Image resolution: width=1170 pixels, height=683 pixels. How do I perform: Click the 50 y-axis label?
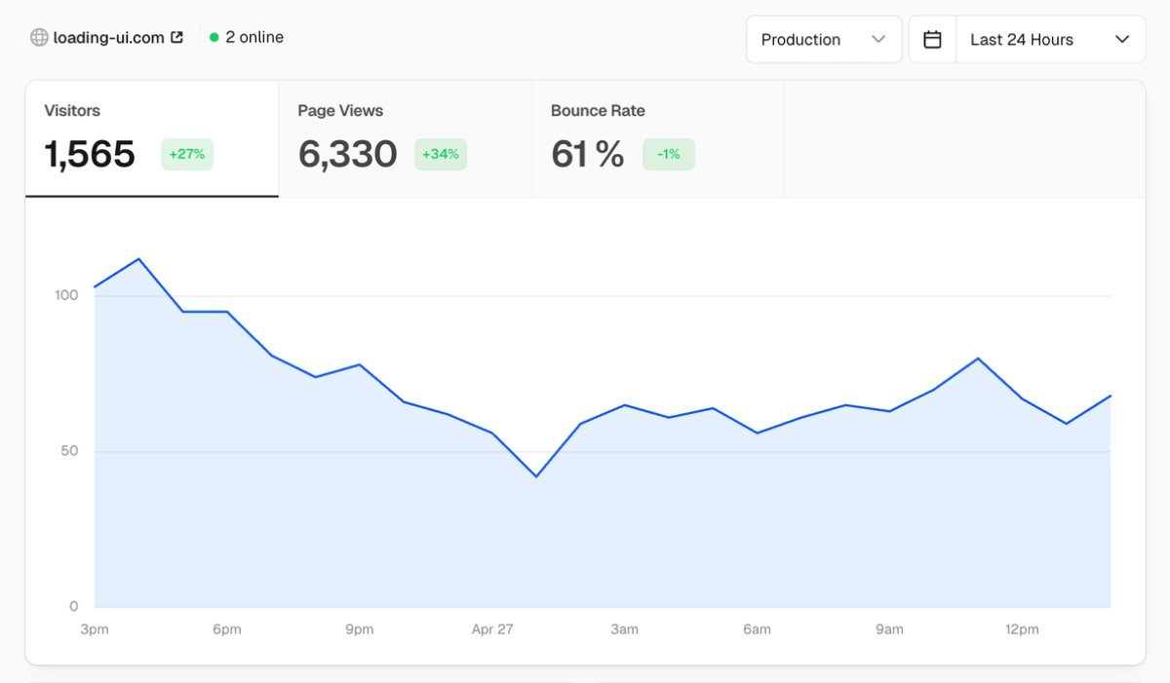[69, 451]
